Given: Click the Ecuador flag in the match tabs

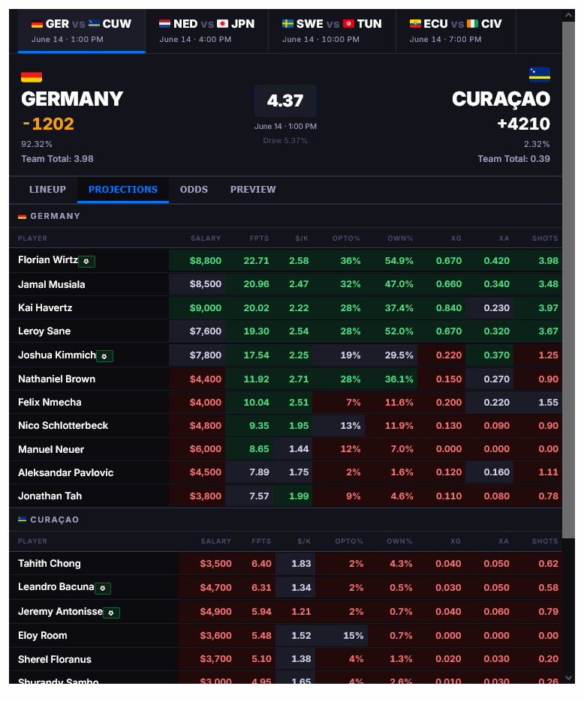Looking at the screenshot, I should click(x=415, y=24).
